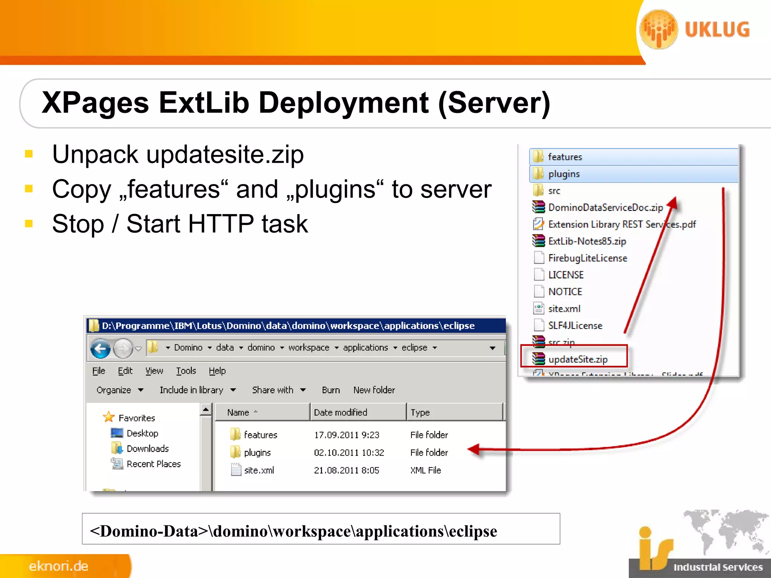This screenshot has height=578, width=771.
Task: Select the DominoDataServiceDoc.zip archive icon
Action: tap(539, 207)
